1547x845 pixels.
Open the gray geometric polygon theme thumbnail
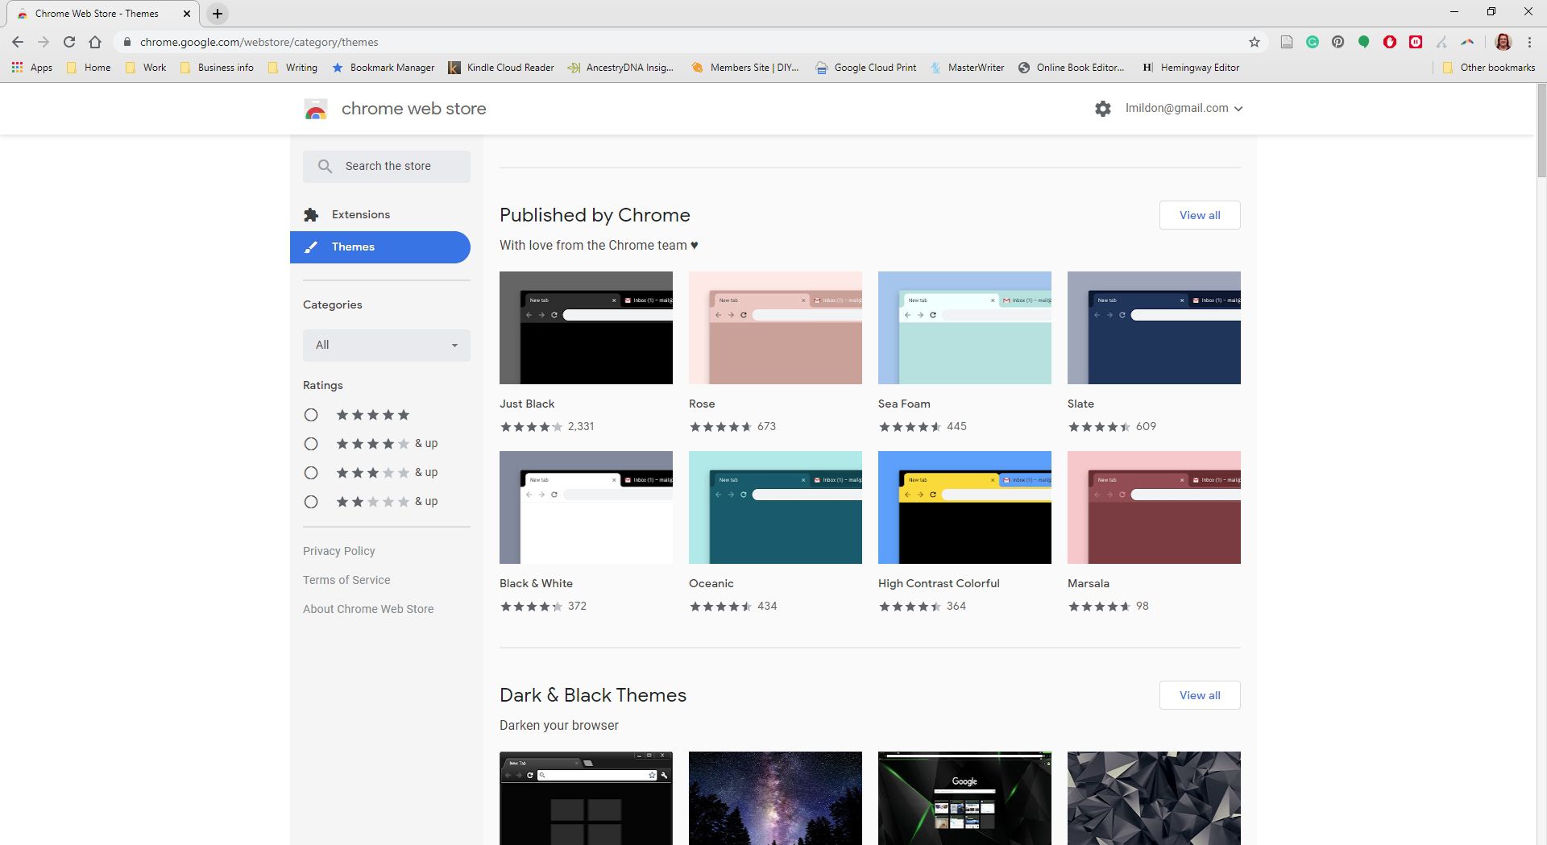(x=1154, y=798)
